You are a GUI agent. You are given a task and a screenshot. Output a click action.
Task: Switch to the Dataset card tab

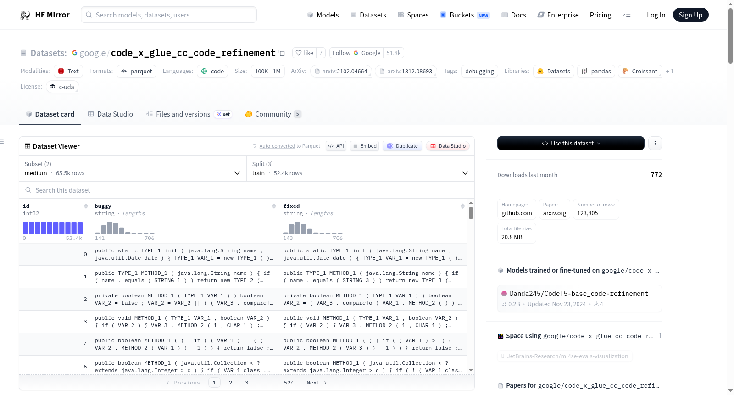[50, 114]
